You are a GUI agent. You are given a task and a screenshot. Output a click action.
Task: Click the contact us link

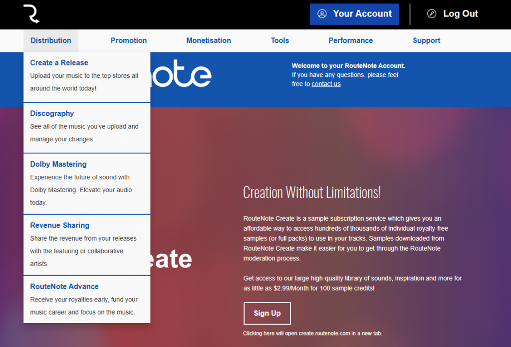point(326,84)
